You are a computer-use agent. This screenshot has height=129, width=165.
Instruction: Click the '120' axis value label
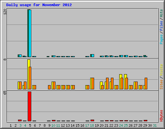click(x=5, y=12)
